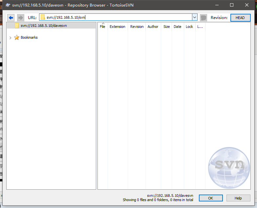Close the Repository Browser window

tap(247, 5)
